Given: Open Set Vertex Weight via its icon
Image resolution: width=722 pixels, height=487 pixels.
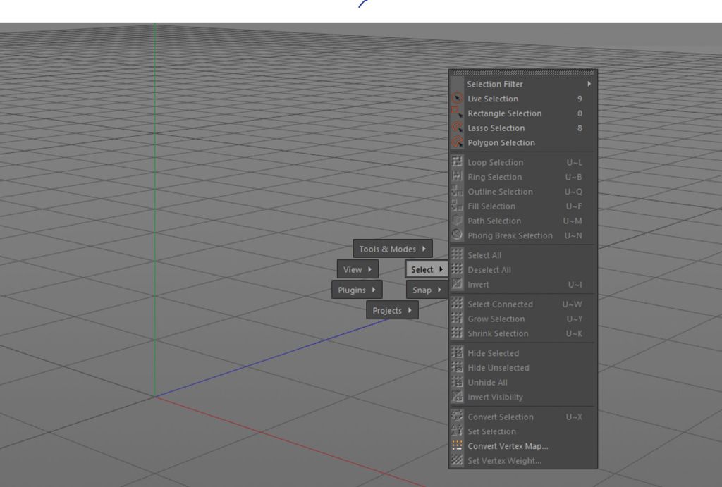Looking at the screenshot, I should click(x=457, y=460).
